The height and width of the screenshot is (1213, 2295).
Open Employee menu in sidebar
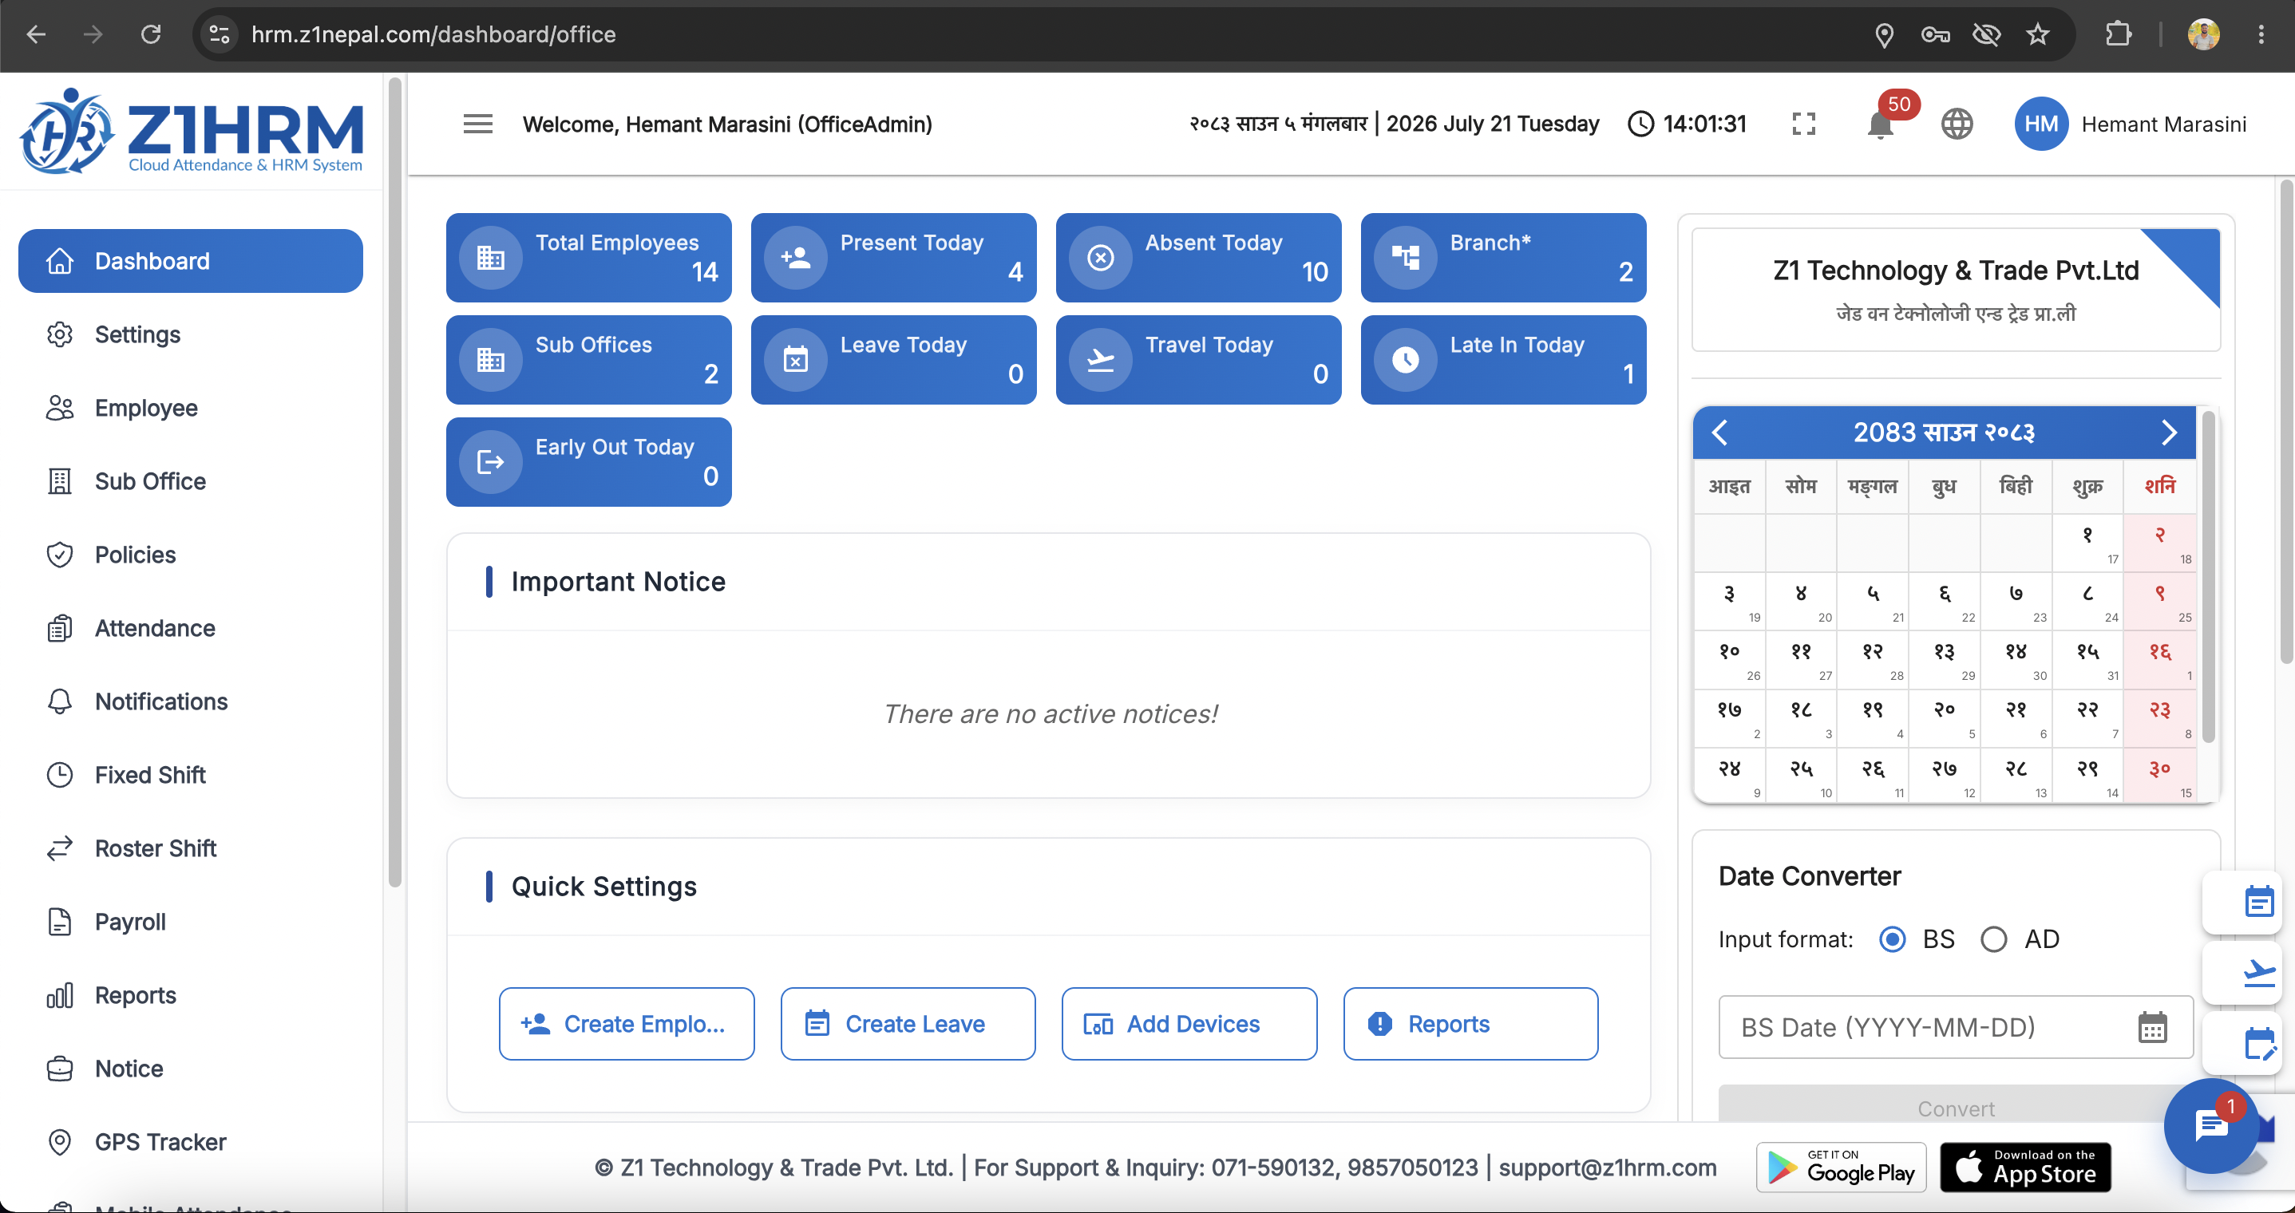click(x=191, y=408)
